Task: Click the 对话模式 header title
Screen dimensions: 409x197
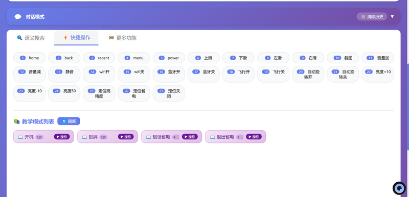Action: click(35, 17)
